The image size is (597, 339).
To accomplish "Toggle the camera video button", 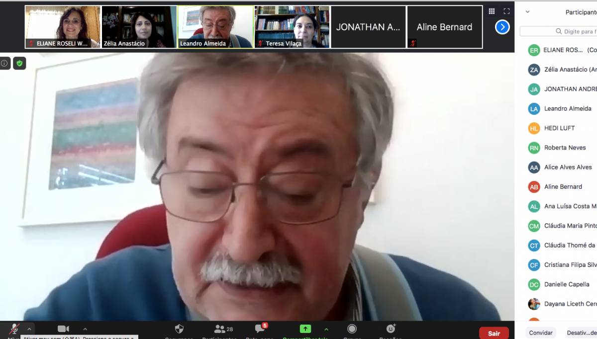I will (x=63, y=329).
